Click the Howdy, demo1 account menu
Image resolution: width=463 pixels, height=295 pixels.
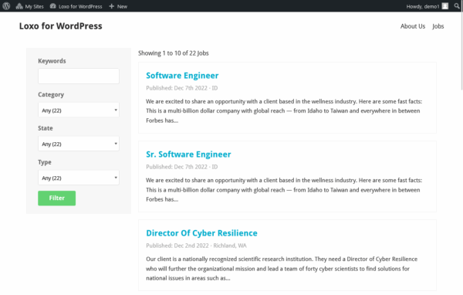[x=427, y=6]
